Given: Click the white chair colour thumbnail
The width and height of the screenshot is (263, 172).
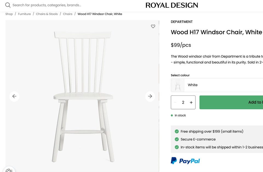Looking at the screenshot, I should click(178, 85).
